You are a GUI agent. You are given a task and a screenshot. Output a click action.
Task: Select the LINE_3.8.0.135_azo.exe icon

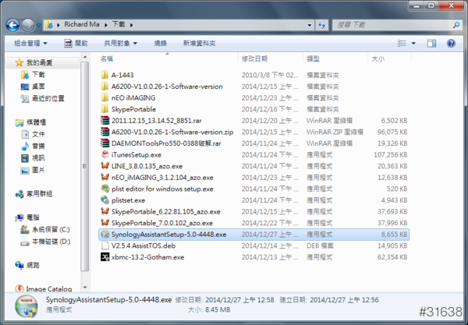click(x=105, y=166)
